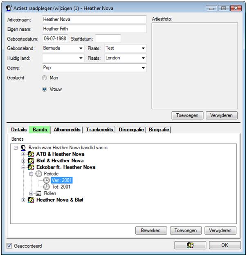Select the Vrouw radio button
This screenshot has height=256, width=247.
(45, 89)
